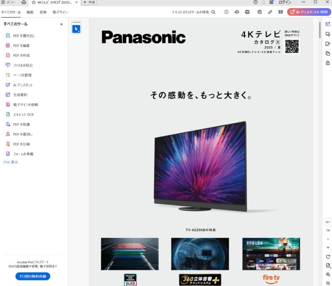Click the copy link icon

tap(270, 12)
